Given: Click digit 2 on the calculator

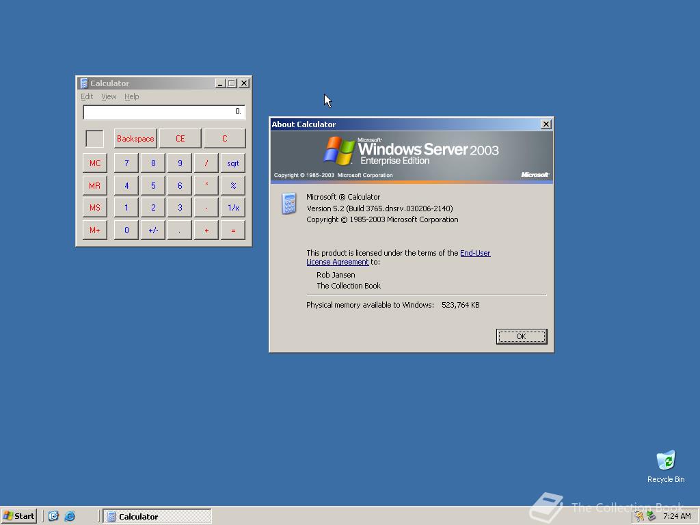Looking at the screenshot, I should [153, 208].
